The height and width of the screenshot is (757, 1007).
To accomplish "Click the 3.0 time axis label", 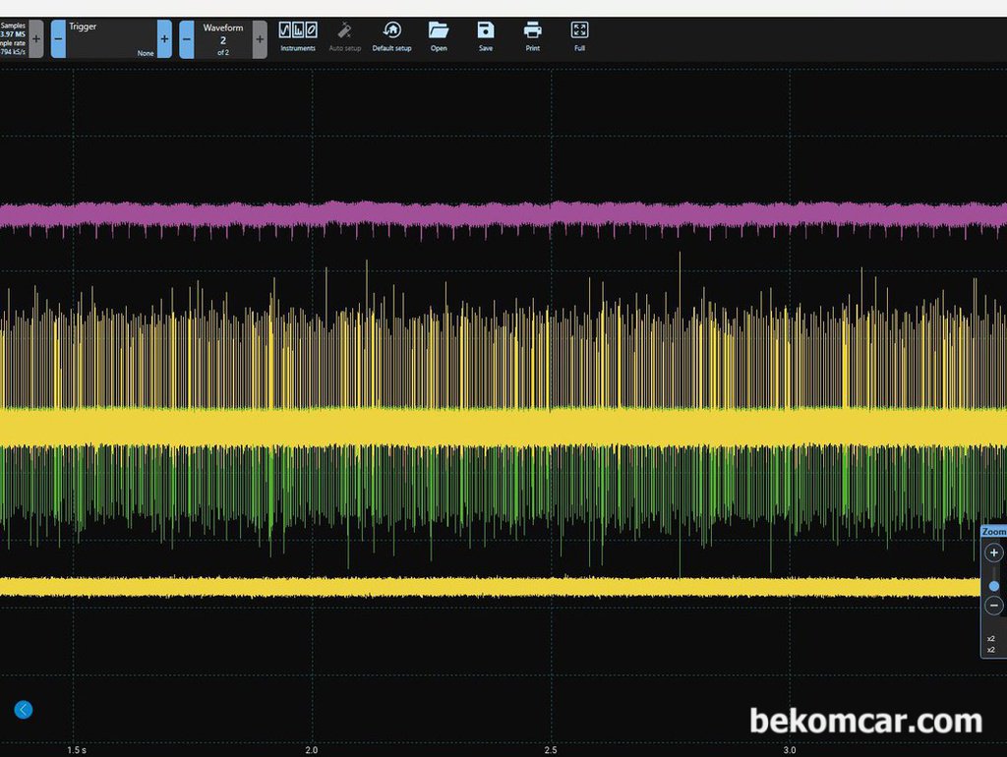I will point(790,750).
